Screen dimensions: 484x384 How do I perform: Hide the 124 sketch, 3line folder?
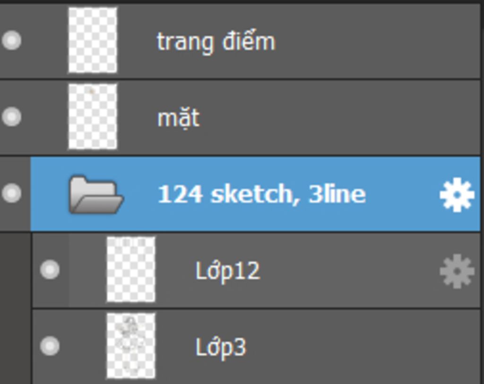11,193
